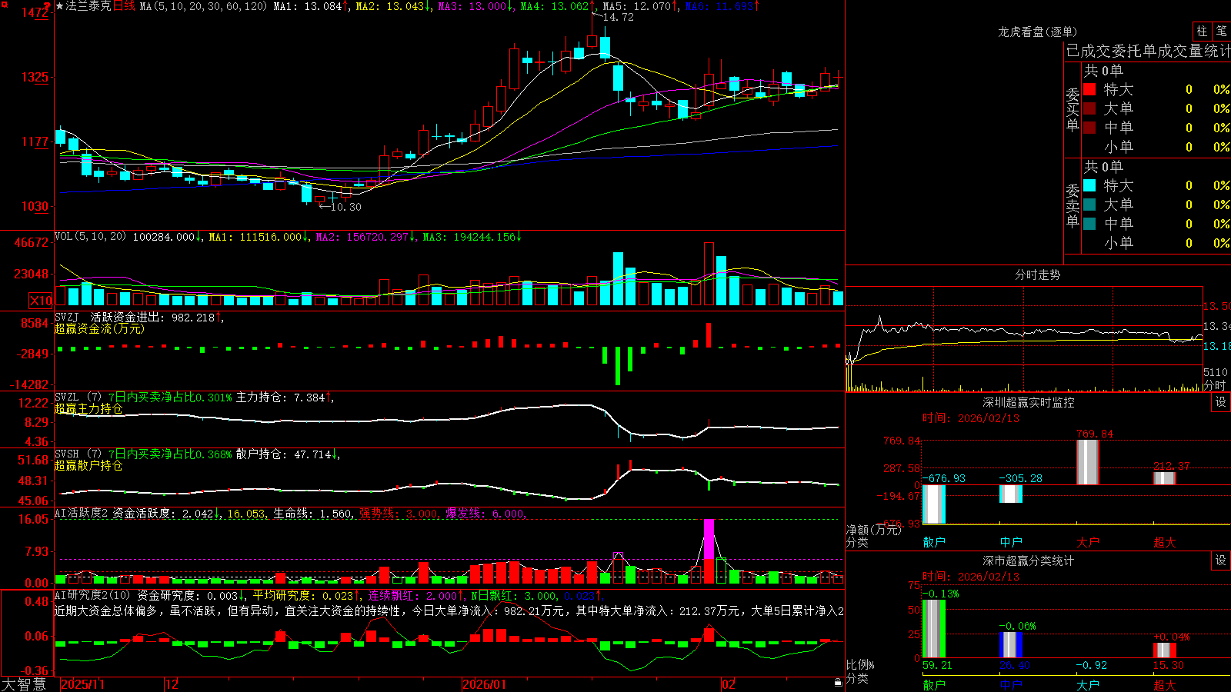Click the SVSH (7) indicator name

78,454
